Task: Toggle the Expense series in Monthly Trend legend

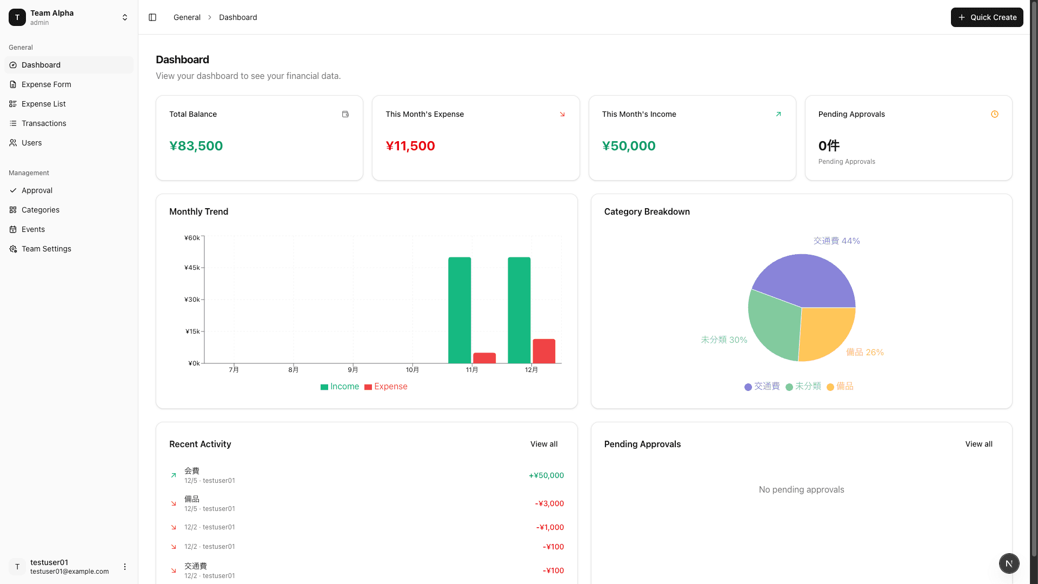Action: (x=385, y=386)
